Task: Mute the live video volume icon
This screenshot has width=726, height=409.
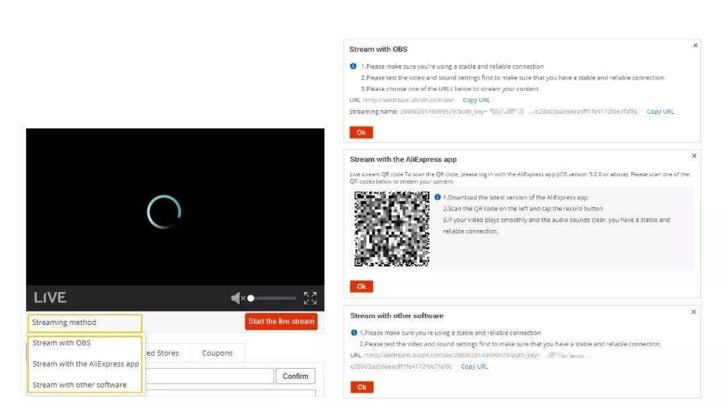Action: tap(237, 298)
